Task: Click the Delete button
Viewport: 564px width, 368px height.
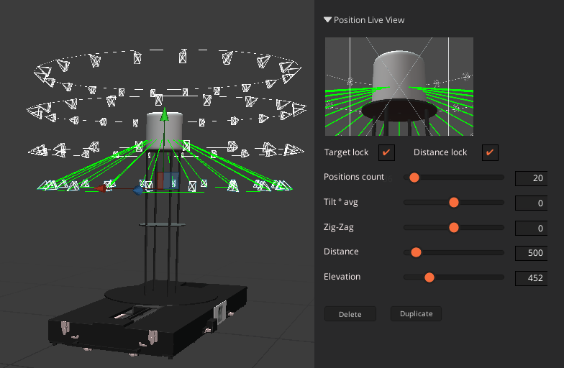Action: (350, 314)
